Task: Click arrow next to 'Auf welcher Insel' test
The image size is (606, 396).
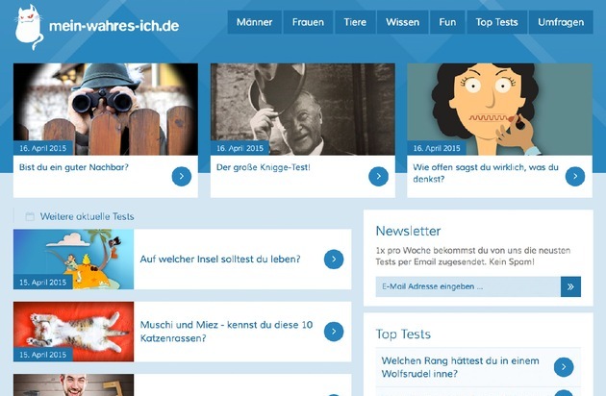Action: point(334,260)
